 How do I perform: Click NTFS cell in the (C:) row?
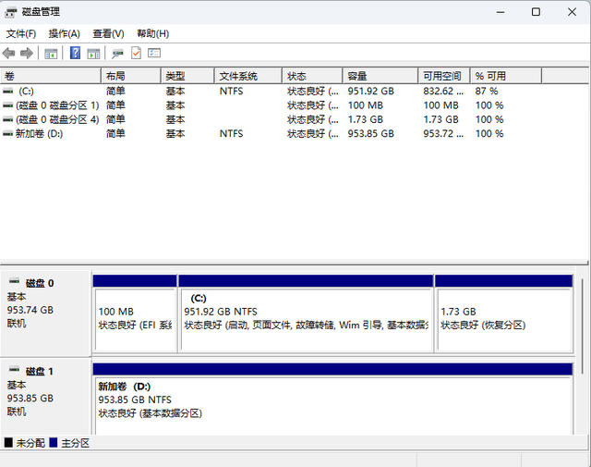[232, 91]
